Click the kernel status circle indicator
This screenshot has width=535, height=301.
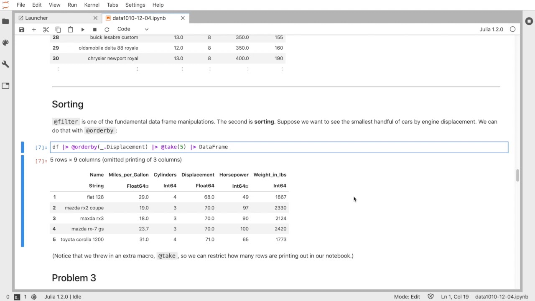512,29
